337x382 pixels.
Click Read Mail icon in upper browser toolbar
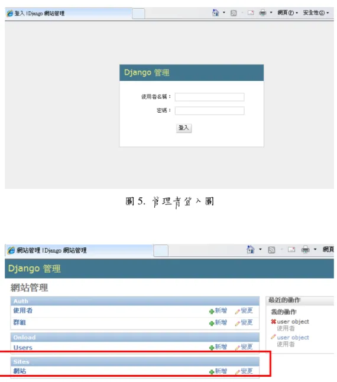(251, 12)
